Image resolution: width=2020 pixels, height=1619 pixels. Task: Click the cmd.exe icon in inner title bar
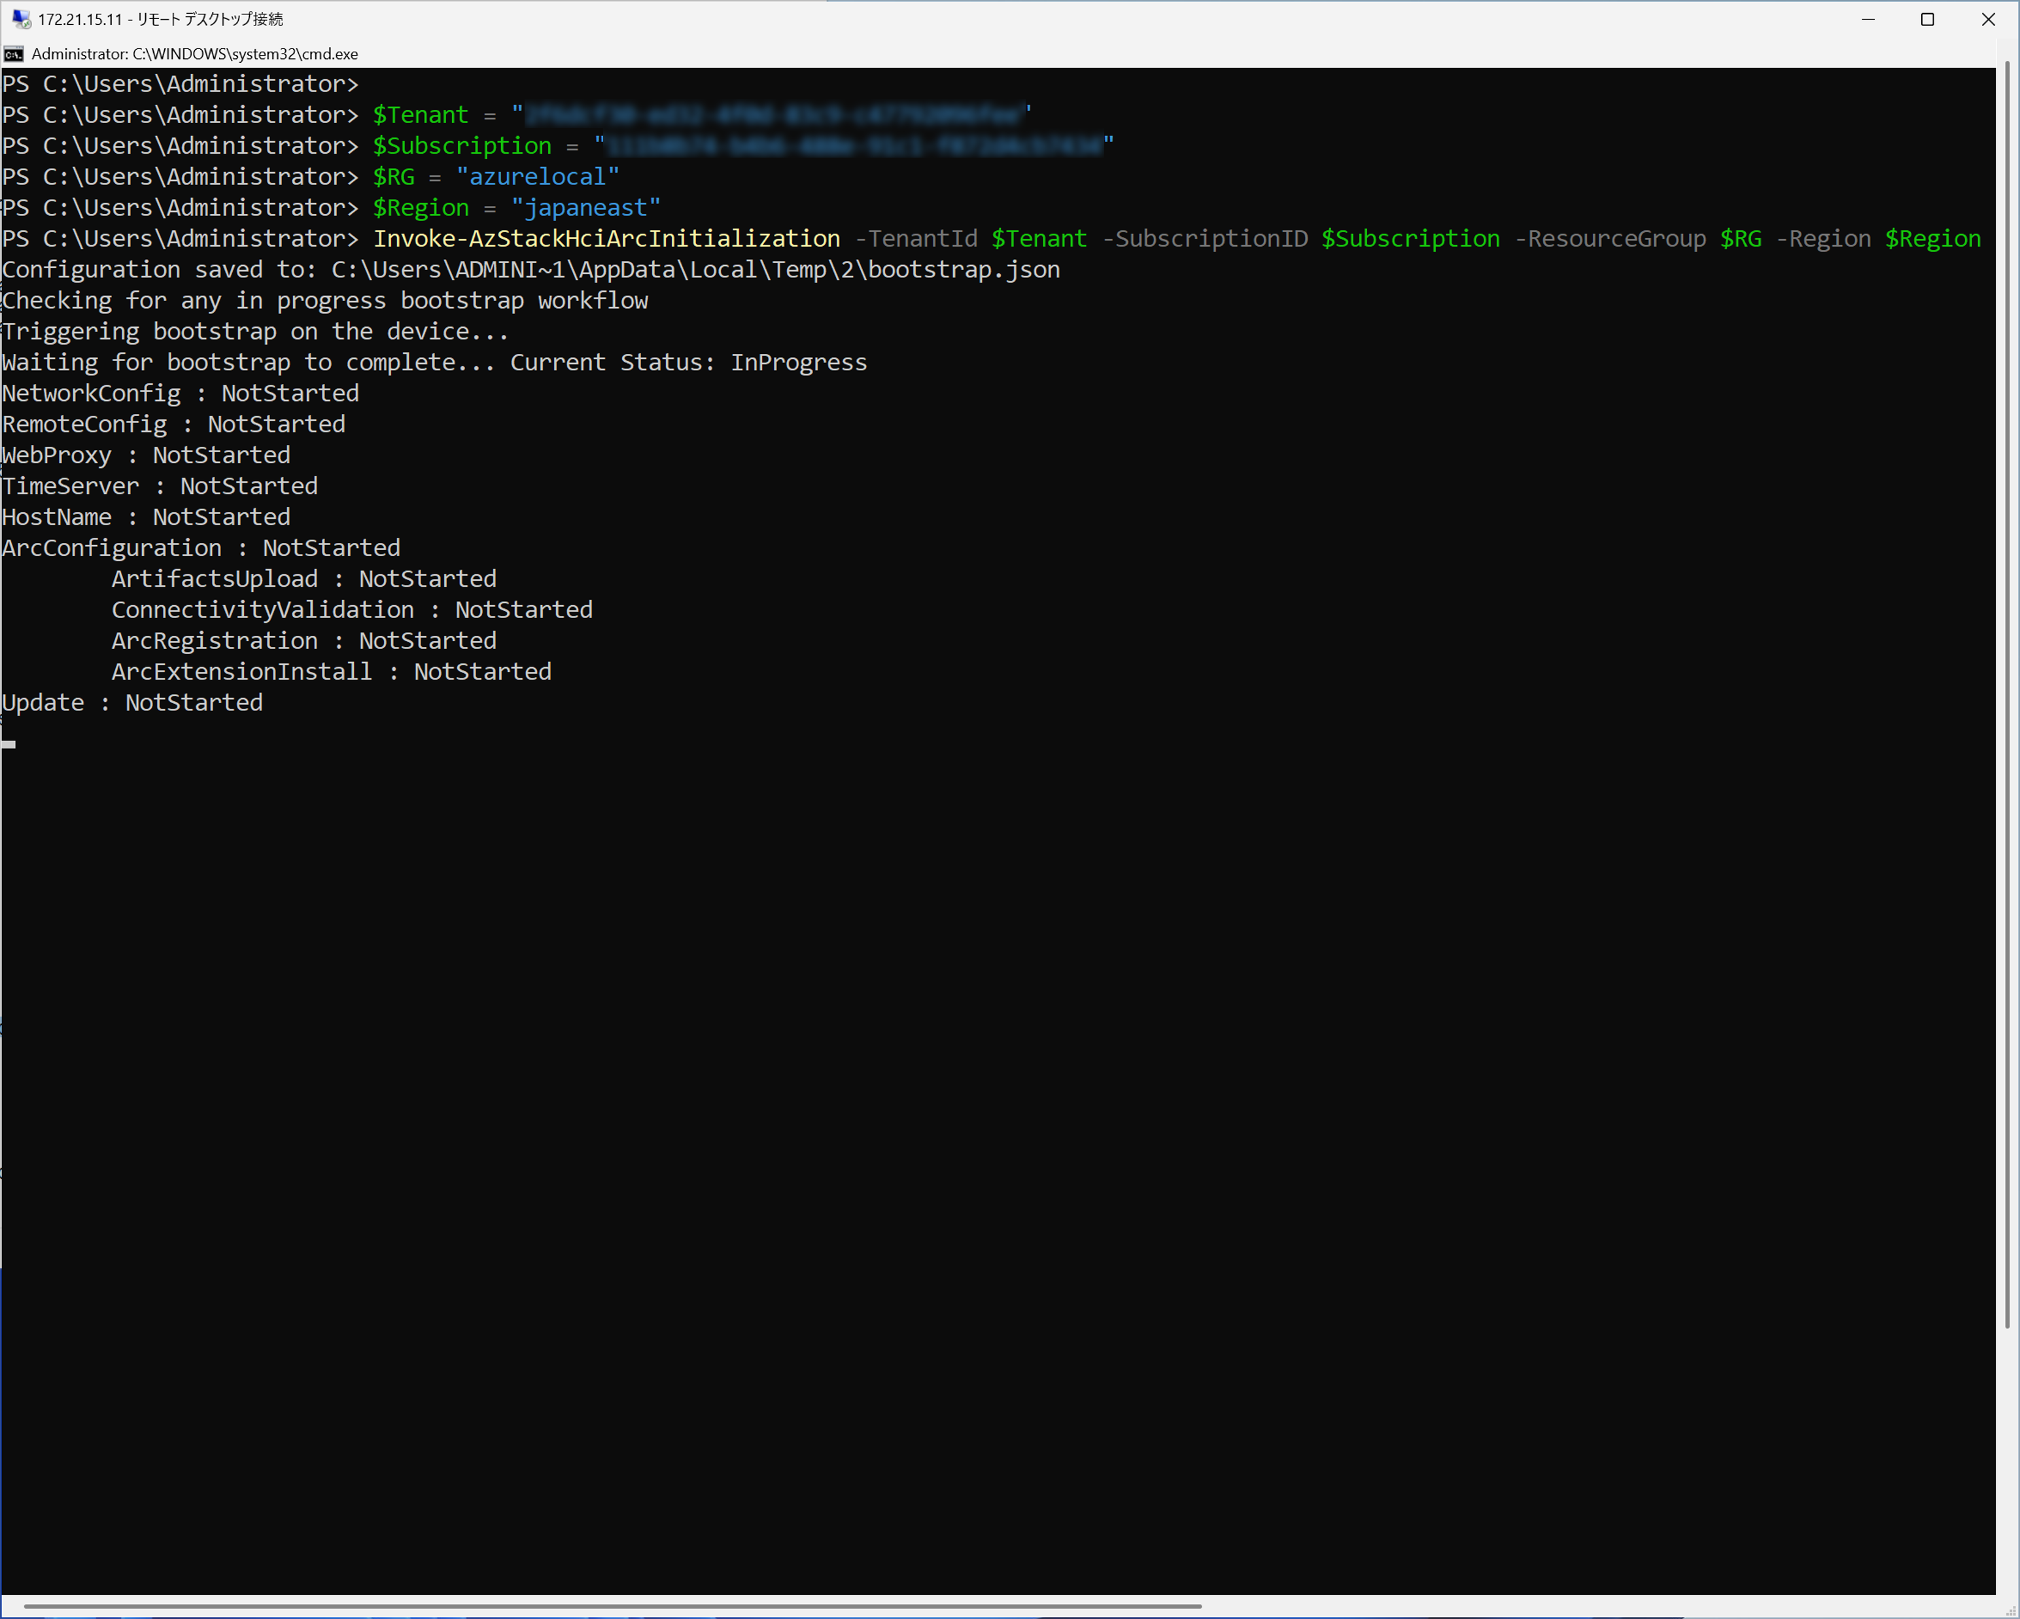point(14,54)
